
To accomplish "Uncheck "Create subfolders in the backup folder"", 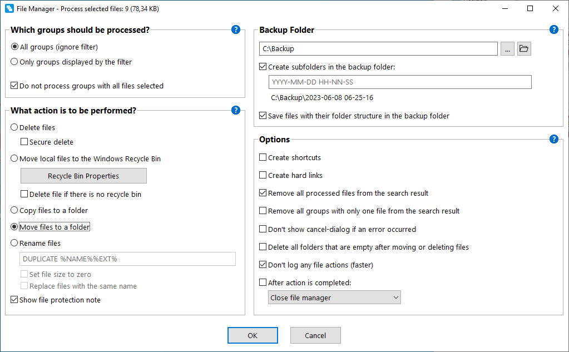I will click(262, 66).
